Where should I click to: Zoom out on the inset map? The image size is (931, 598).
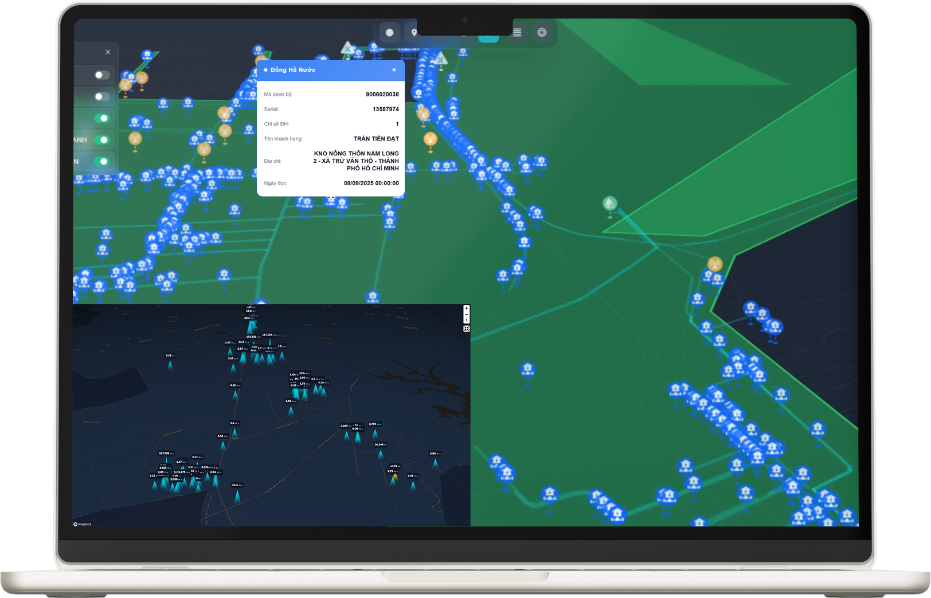(466, 314)
